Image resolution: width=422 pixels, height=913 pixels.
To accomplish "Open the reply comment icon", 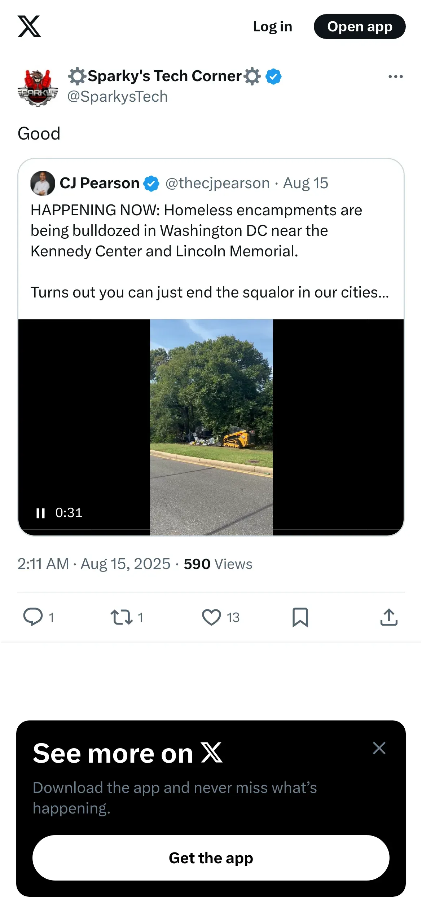I will [x=33, y=617].
